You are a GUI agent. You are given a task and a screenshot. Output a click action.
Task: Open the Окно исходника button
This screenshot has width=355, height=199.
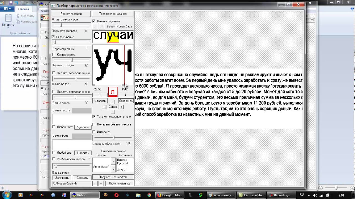pyautogui.click(x=120, y=184)
